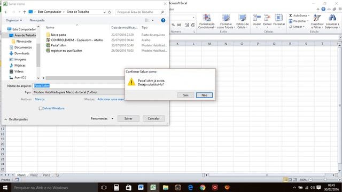The image size is (342, 192).
Task: Switch to the Plan3 sheet tab
Action: tap(46, 175)
